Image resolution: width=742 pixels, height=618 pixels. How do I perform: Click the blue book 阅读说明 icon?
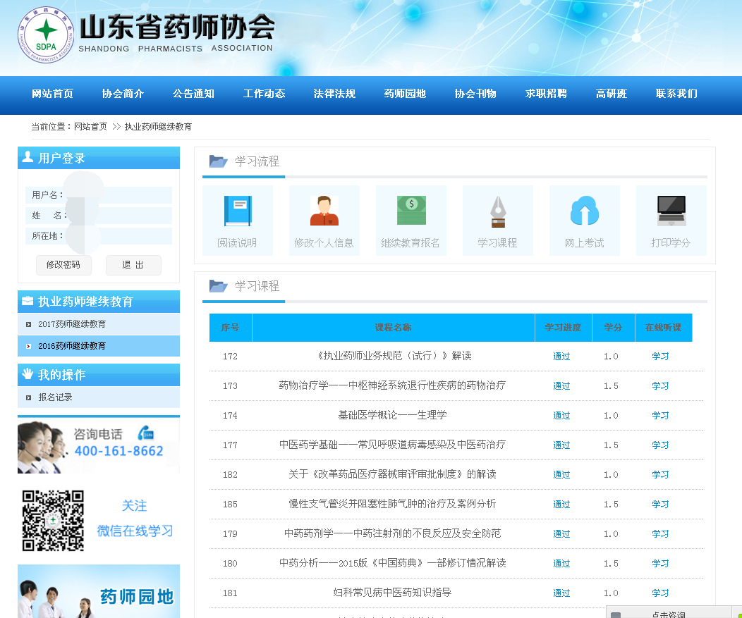pos(237,211)
